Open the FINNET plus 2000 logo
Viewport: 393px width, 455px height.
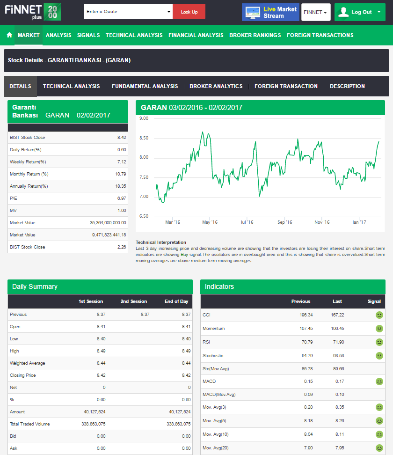pos(33,12)
